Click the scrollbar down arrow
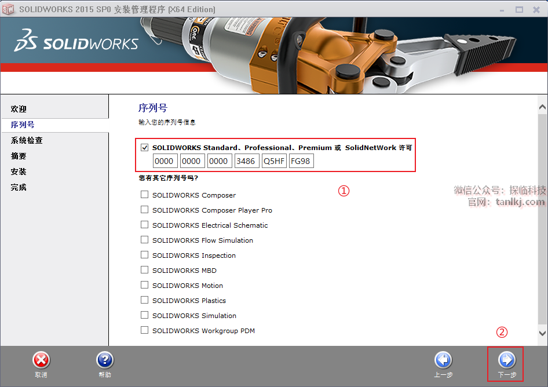This screenshot has height=387, width=548. pos(542,333)
